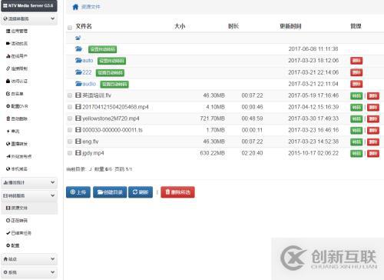Delete the auto folder with red button
The width and height of the screenshot is (384, 280).
coord(356,61)
